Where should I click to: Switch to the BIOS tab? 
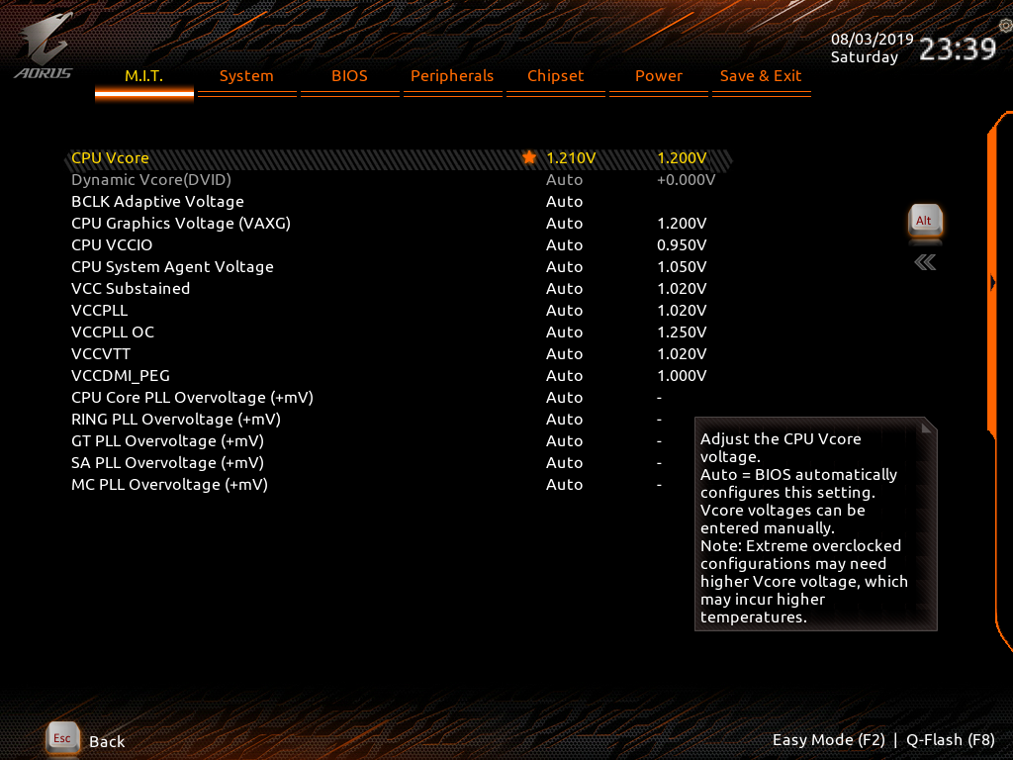tap(349, 76)
